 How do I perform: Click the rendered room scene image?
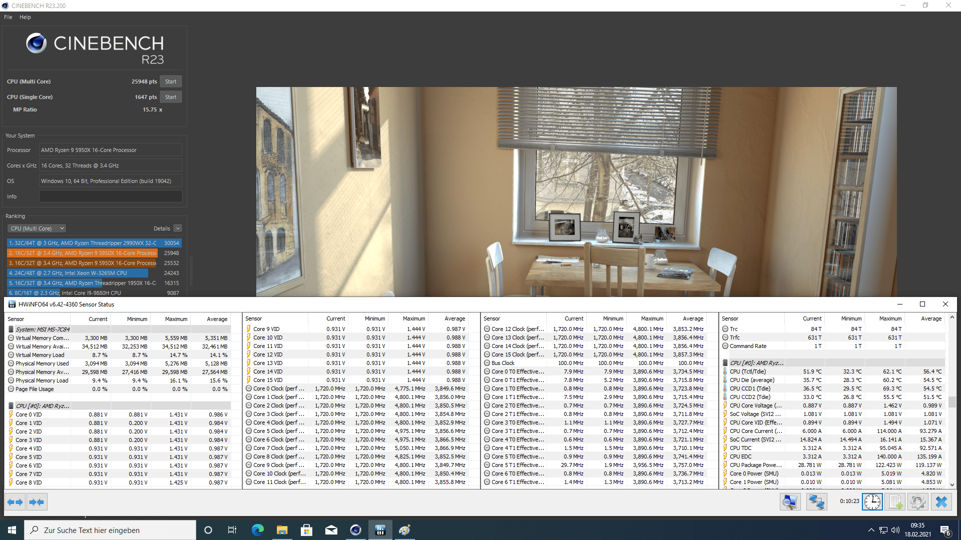[x=576, y=192]
